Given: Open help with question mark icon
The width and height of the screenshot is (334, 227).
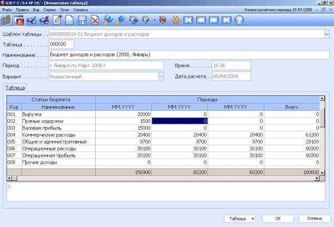Looking at the screenshot, I should point(239,20).
